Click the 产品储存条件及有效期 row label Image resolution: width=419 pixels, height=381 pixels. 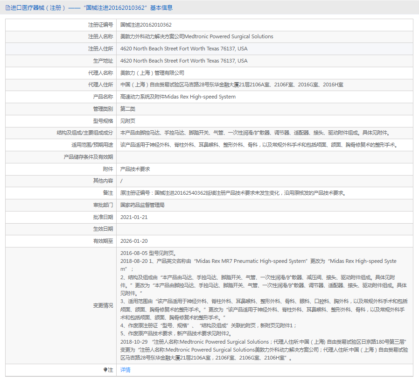pos(89,157)
